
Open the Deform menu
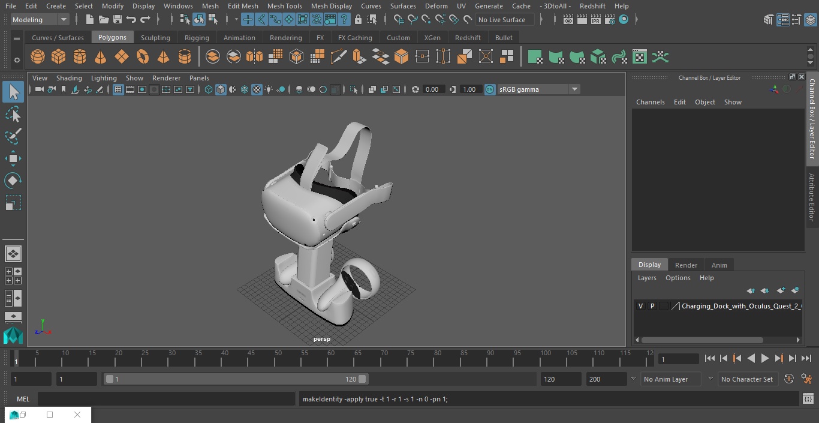(x=436, y=6)
